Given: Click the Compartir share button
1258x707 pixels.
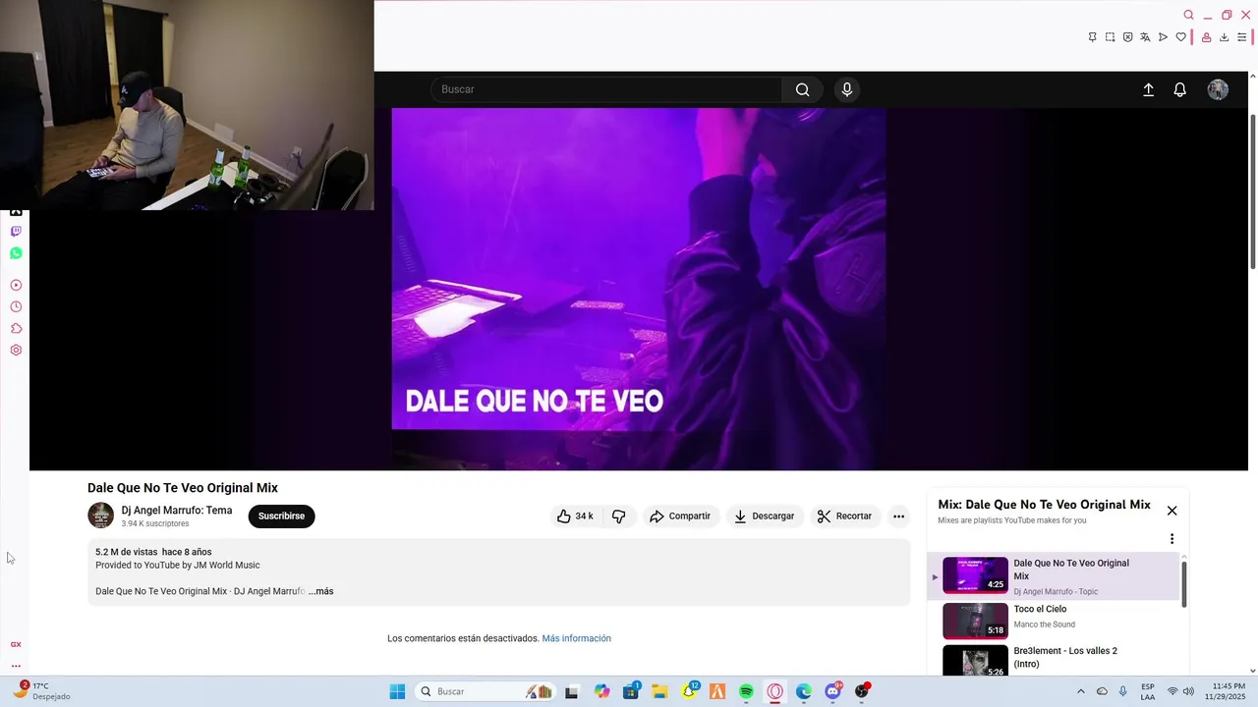Looking at the screenshot, I should click(680, 516).
